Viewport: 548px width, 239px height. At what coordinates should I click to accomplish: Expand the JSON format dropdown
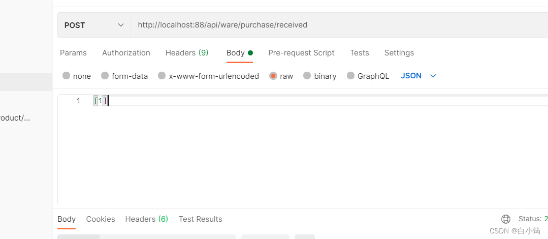(x=418, y=76)
